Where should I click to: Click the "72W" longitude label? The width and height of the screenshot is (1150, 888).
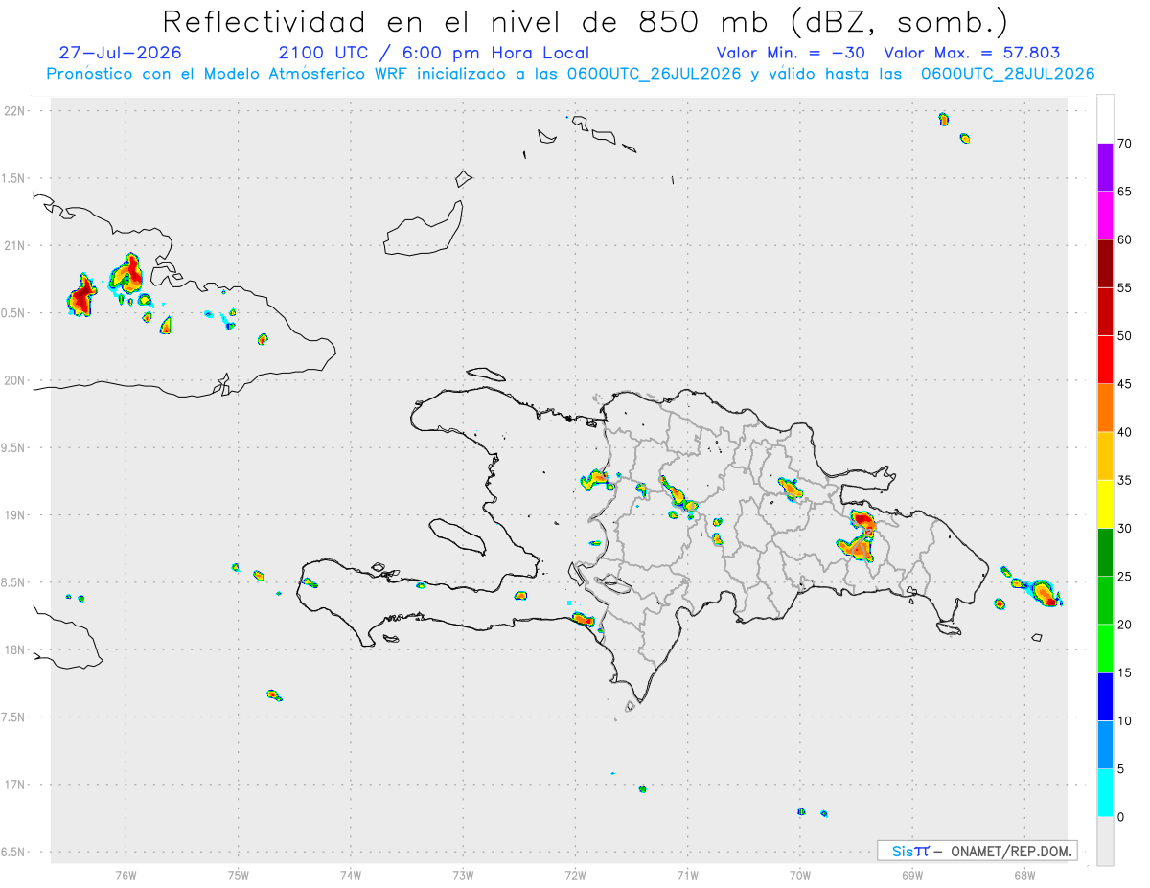575,875
